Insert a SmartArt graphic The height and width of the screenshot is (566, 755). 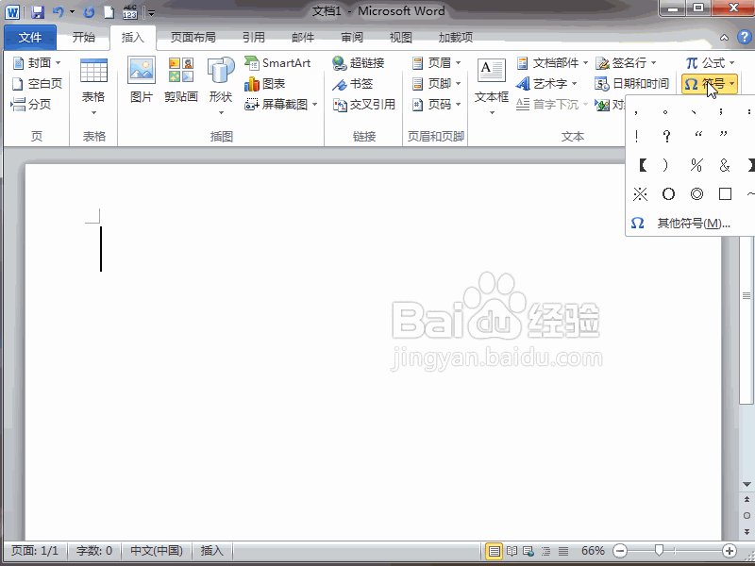(x=278, y=63)
